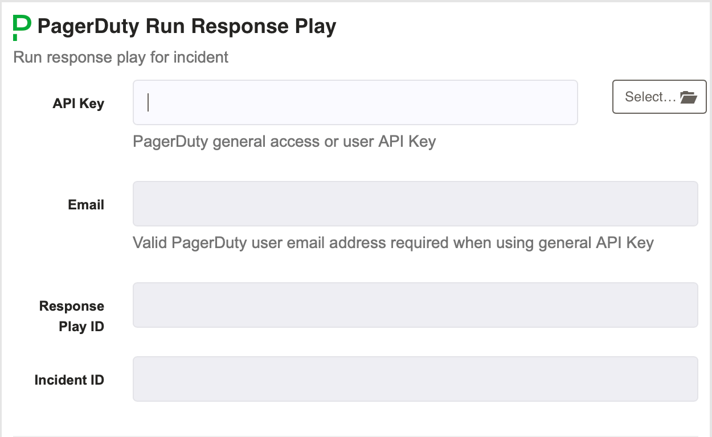Screen dimensions: 712x437
Task: Click the Incident ID label
Action: pyautogui.click(x=69, y=380)
